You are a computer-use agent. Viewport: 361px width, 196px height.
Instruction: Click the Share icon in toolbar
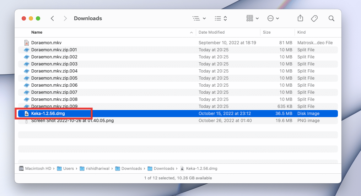300,18
